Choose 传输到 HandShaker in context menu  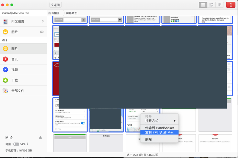pos(159,128)
